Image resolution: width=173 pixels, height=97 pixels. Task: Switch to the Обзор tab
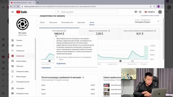(x=42, y=22)
